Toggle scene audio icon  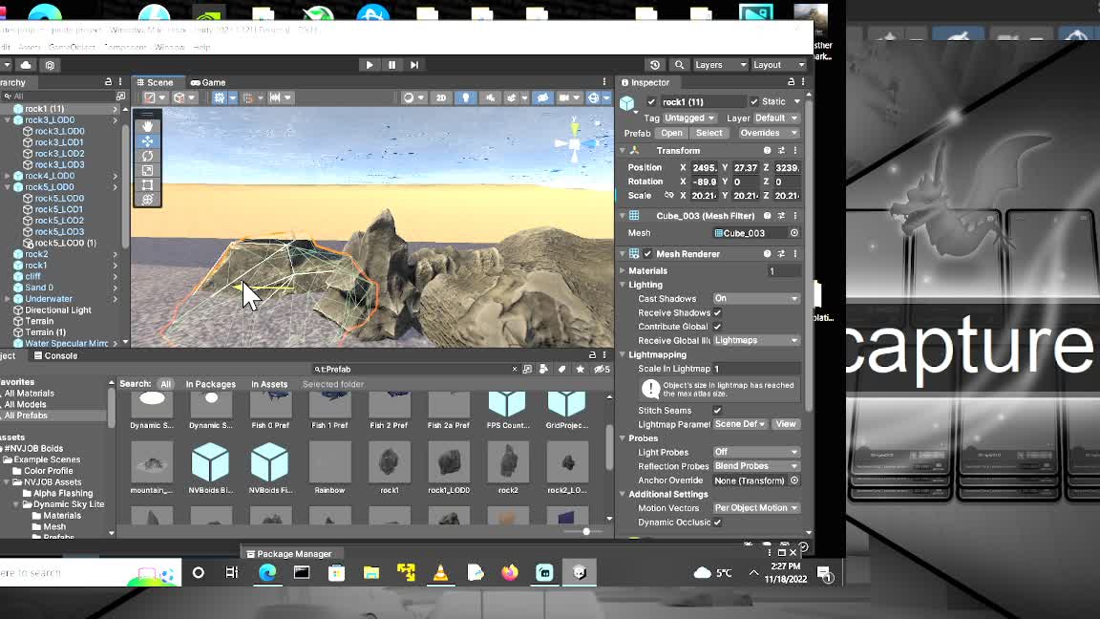tap(490, 98)
